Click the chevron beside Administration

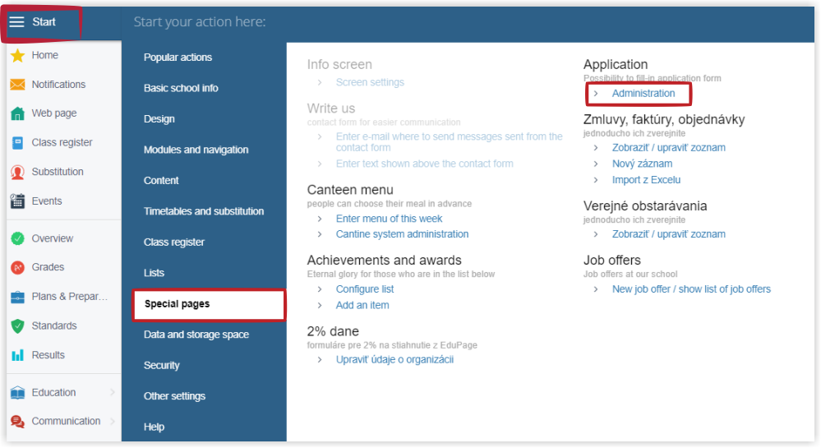pos(596,93)
